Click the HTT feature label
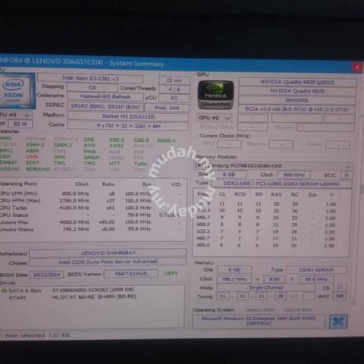The height and width of the screenshot is (364, 364). (x=115, y=164)
